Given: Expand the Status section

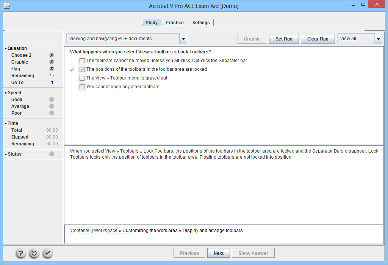Looking at the screenshot, I should [6, 154].
